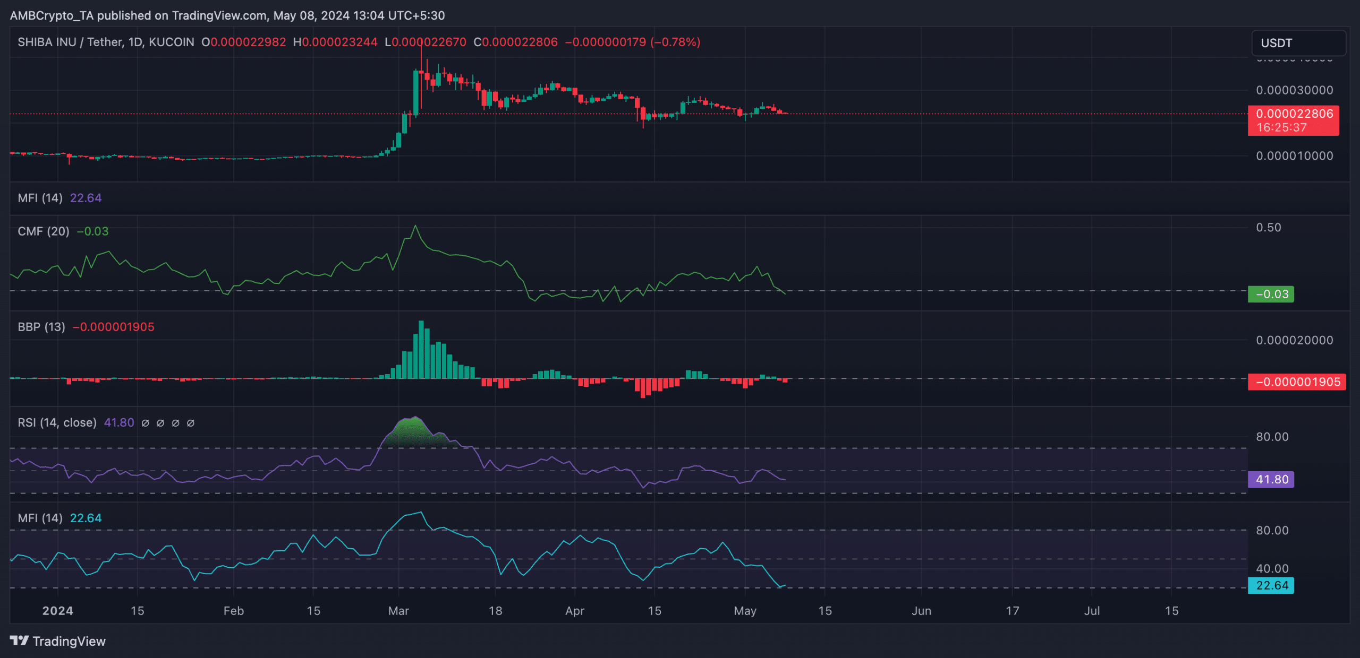1360x658 pixels.
Task: Click the Apr label on the time axis
Action: 575,611
